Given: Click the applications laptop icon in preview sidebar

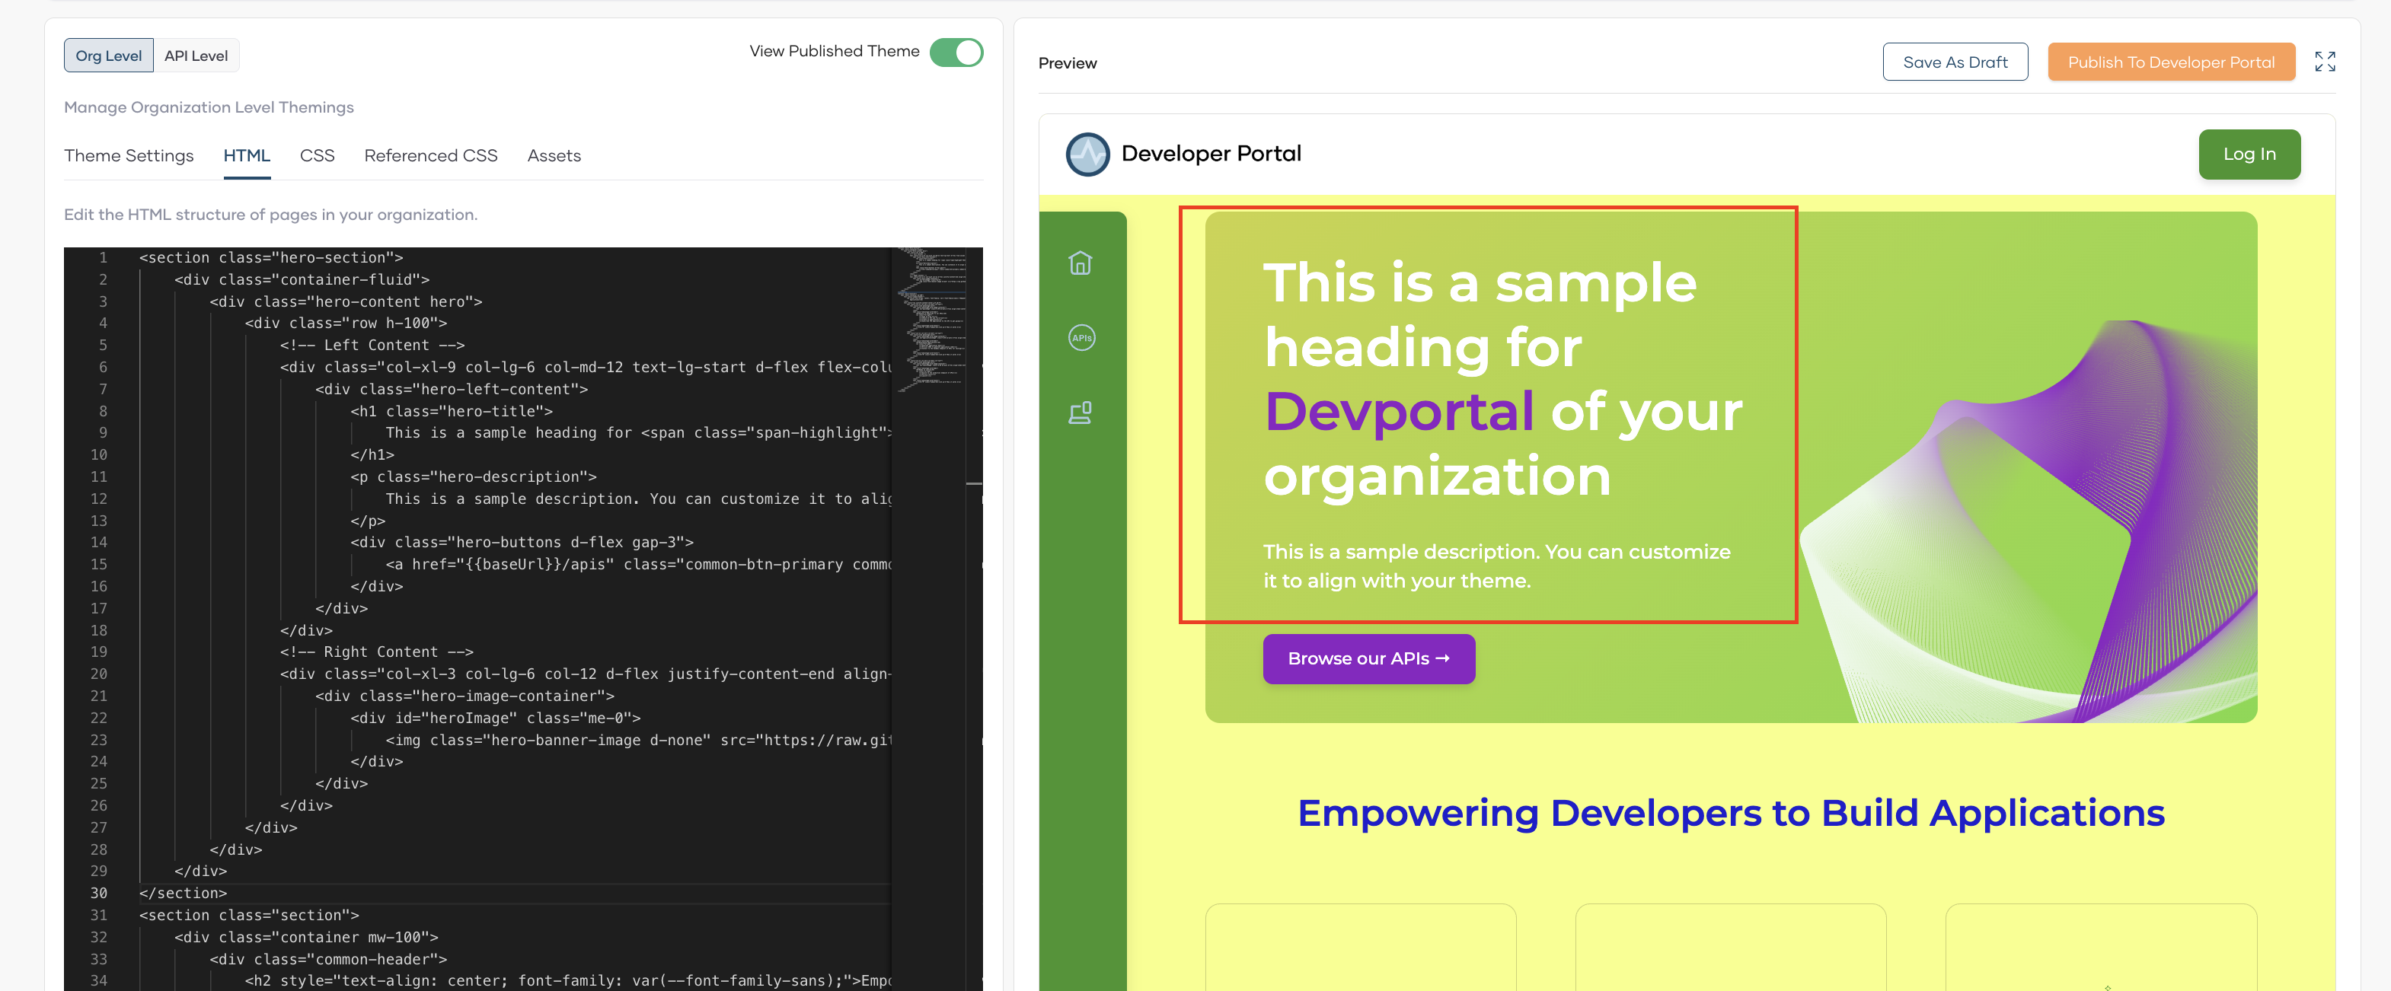Looking at the screenshot, I should [1081, 412].
